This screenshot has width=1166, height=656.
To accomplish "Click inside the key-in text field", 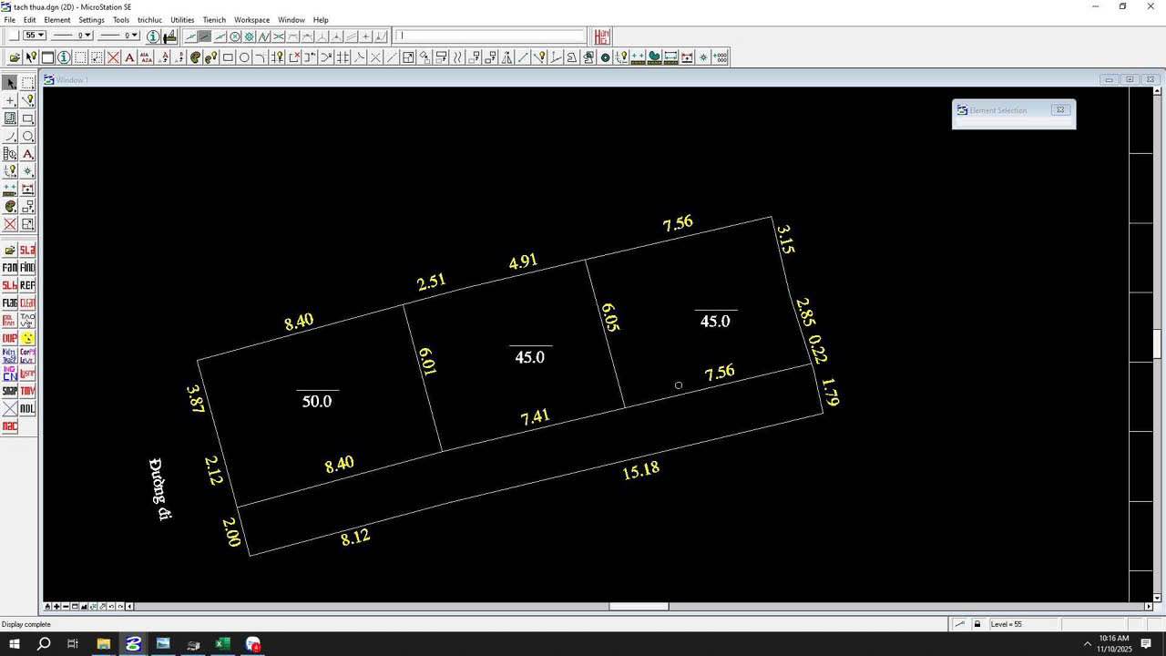I will coord(489,36).
